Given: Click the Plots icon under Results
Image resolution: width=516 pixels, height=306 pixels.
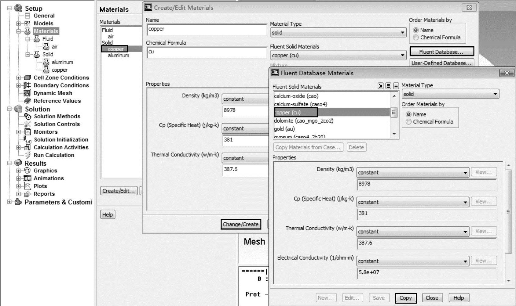Looking at the screenshot, I should (27, 186).
